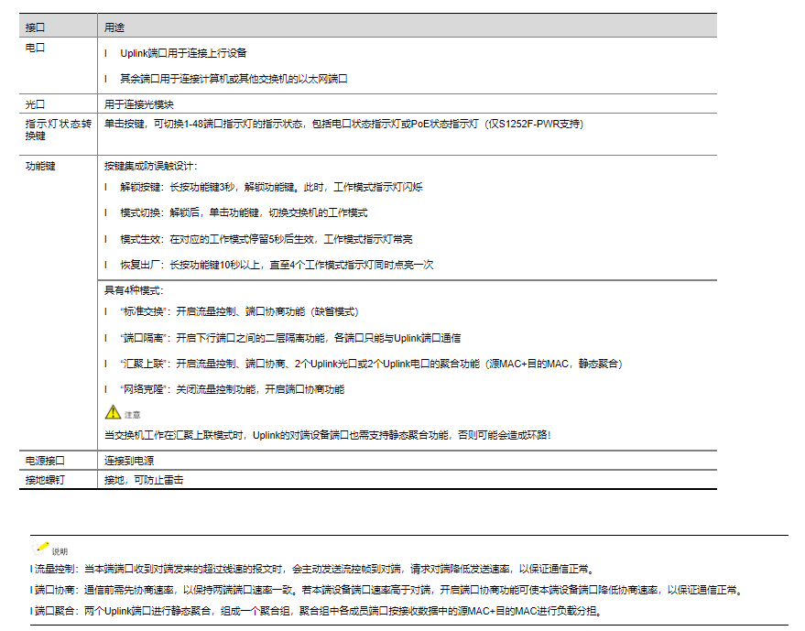Click the heading 具有4种模式
The height and width of the screenshot is (631, 805).
pyautogui.click(x=134, y=290)
